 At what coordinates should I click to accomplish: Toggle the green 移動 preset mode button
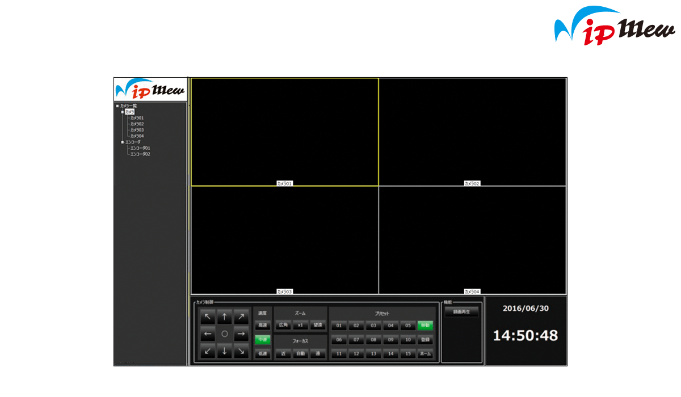pyautogui.click(x=425, y=326)
